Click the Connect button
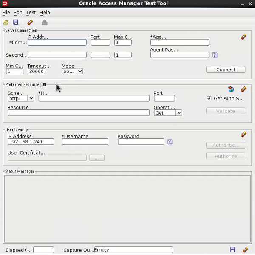255x255 pixels. pyautogui.click(x=226, y=69)
